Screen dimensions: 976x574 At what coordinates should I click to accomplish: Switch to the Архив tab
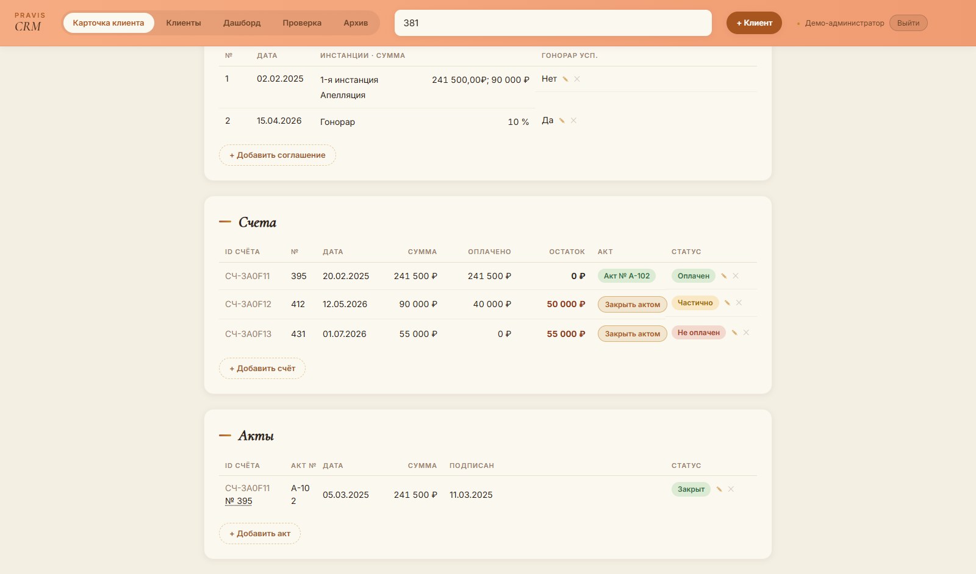coord(356,23)
